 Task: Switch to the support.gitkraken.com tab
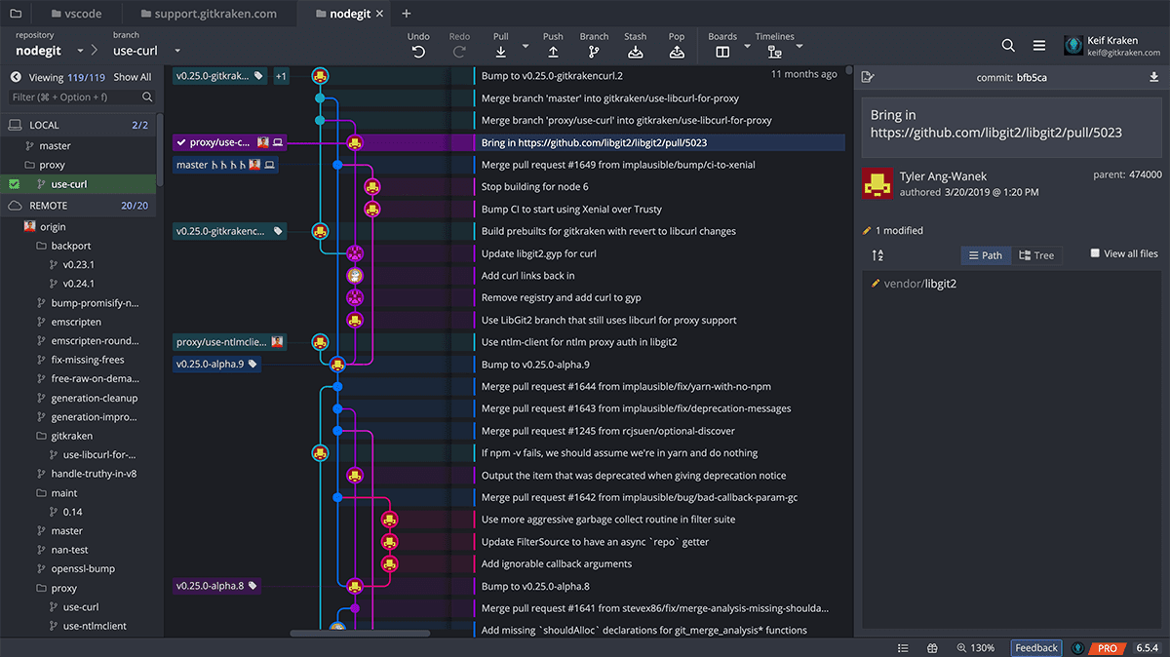click(208, 14)
